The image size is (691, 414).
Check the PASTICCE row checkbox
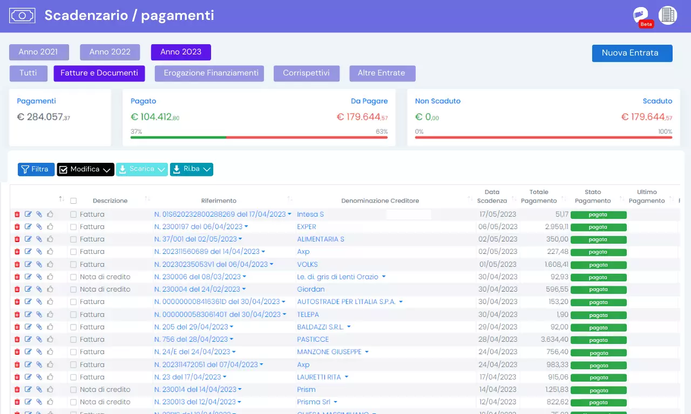pyautogui.click(x=73, y=340)
